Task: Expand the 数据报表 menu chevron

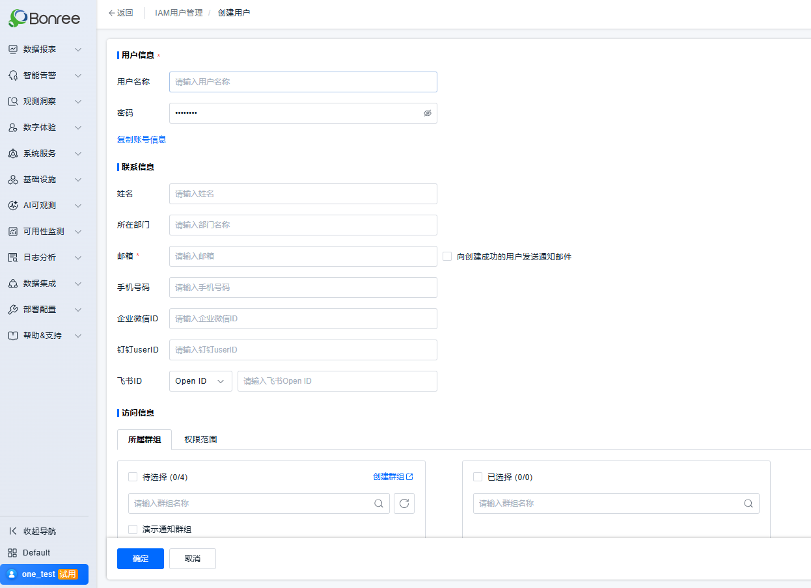Action: [x=78, y=49]
